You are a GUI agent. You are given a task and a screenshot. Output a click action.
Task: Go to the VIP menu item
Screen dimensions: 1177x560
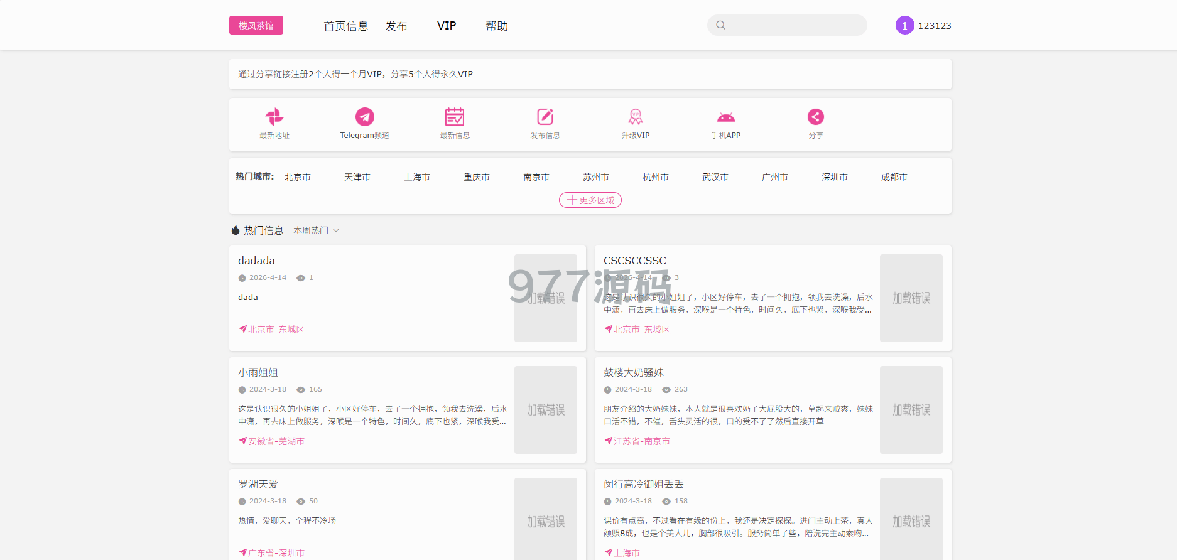pyautogui.click(x=447, y=26)
